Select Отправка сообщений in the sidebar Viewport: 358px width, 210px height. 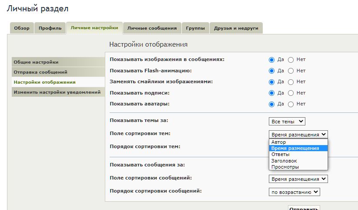pyautogui.click(x=40, y=72)
